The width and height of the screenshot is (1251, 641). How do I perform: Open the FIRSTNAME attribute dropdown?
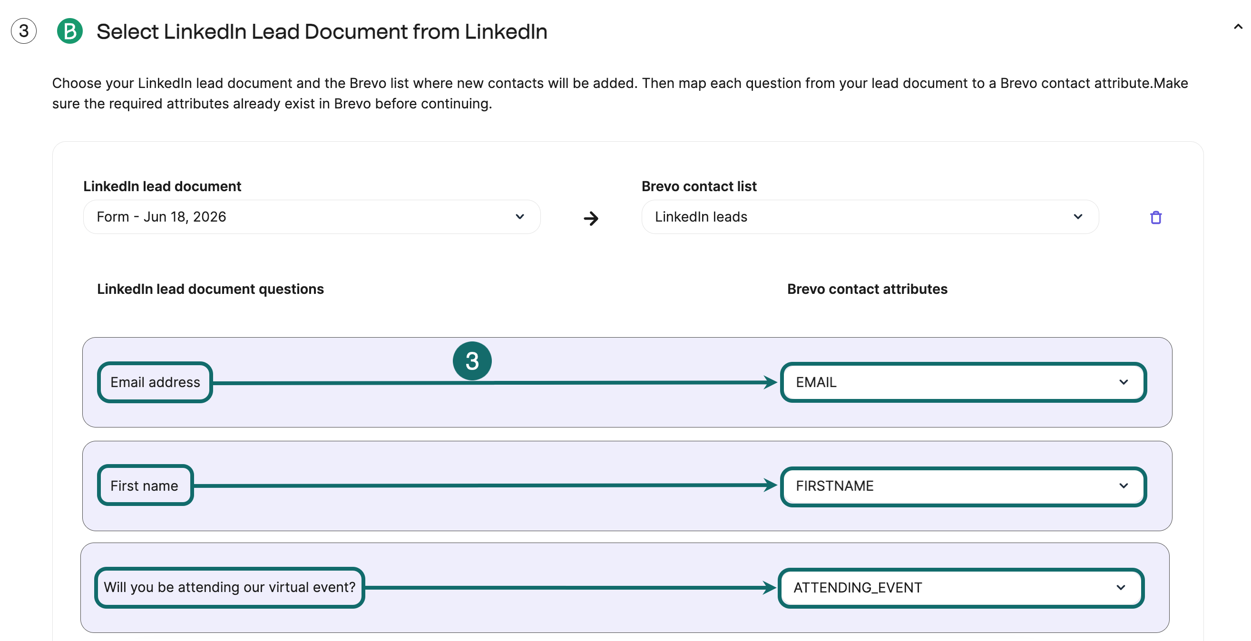pos(963,486)
